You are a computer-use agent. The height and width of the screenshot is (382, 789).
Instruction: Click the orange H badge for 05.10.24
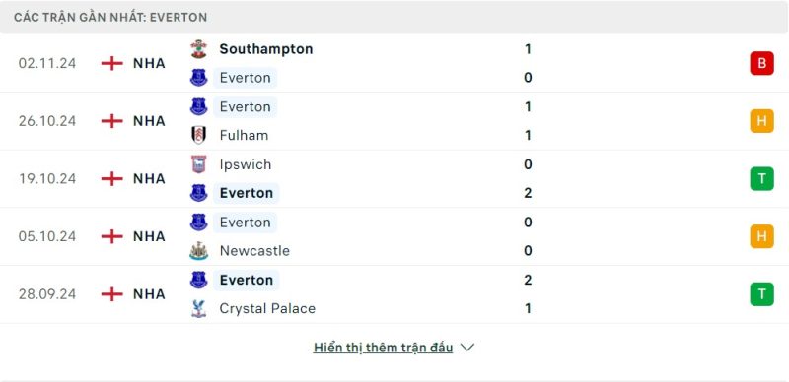pyautogui.click(x=761, y=236)
